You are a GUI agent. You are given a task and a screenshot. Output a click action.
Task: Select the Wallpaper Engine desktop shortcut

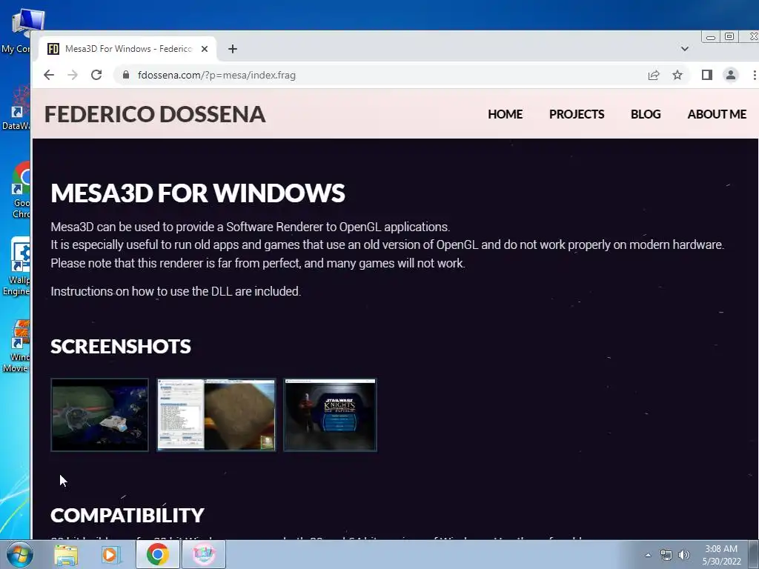pos(18,267)
